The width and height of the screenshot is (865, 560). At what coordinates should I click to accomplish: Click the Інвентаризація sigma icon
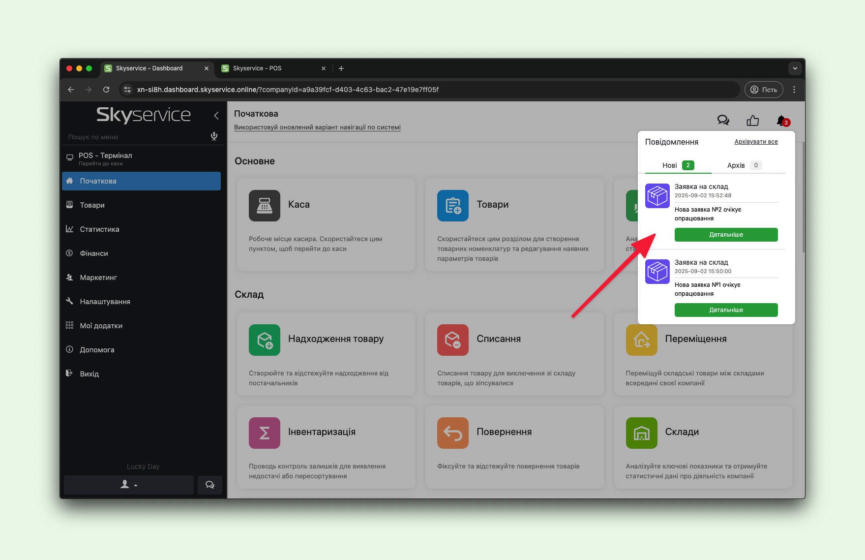click(x=264, y=433)
